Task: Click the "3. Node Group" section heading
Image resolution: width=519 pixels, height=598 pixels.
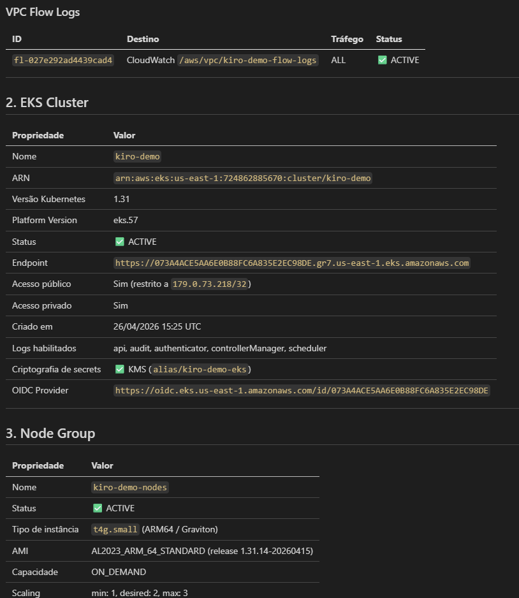Action: 50,434
